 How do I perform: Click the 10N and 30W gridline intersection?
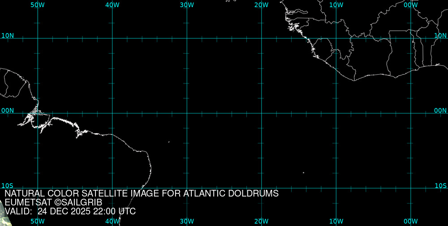[x=187, y=38]
